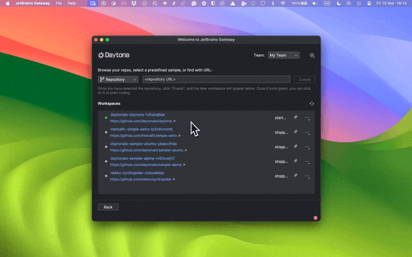Click the screen recording play icon in menu bar
The image size is (412, 257).
tap(349, 3)
